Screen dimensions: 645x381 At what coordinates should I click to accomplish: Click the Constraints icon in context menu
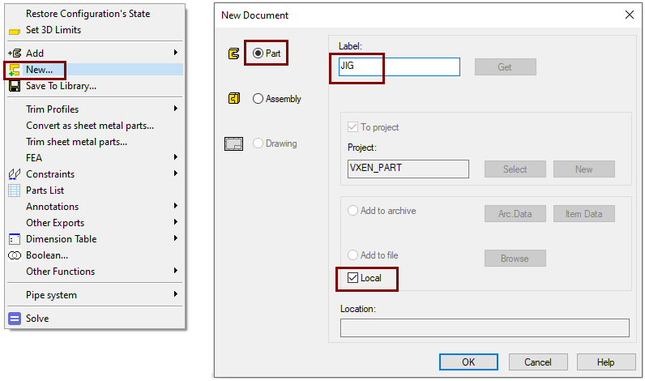click(x=14, y=174)
